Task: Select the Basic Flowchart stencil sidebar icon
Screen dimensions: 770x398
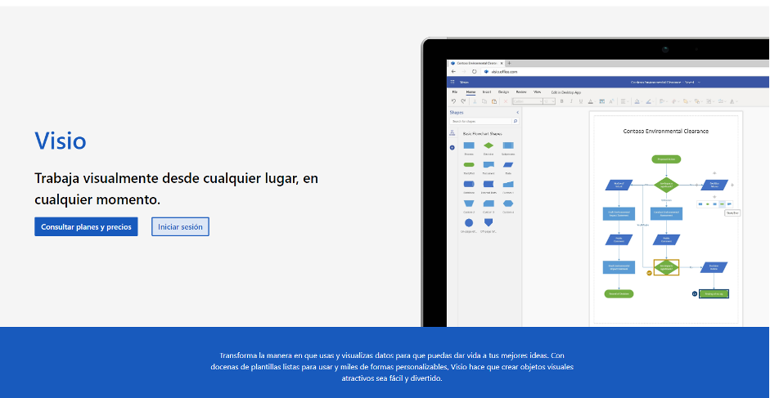Action: point(453,133)
